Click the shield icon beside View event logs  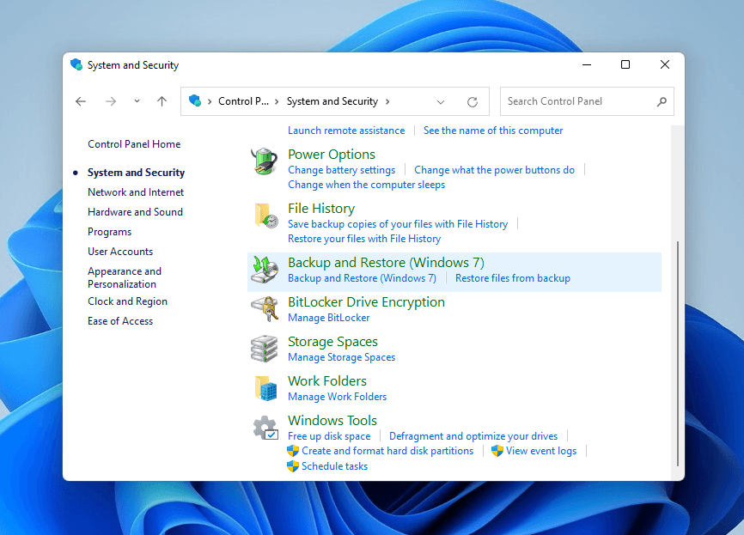(x=497, y=451)
